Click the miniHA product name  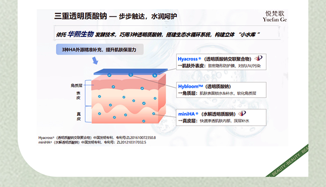click(189, 114)
